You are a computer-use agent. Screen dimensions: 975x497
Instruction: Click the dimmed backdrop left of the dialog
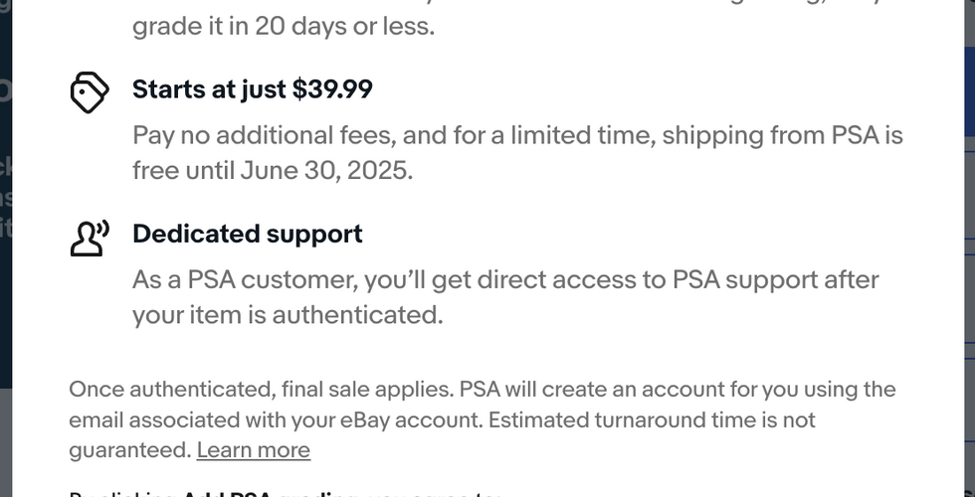6,248
